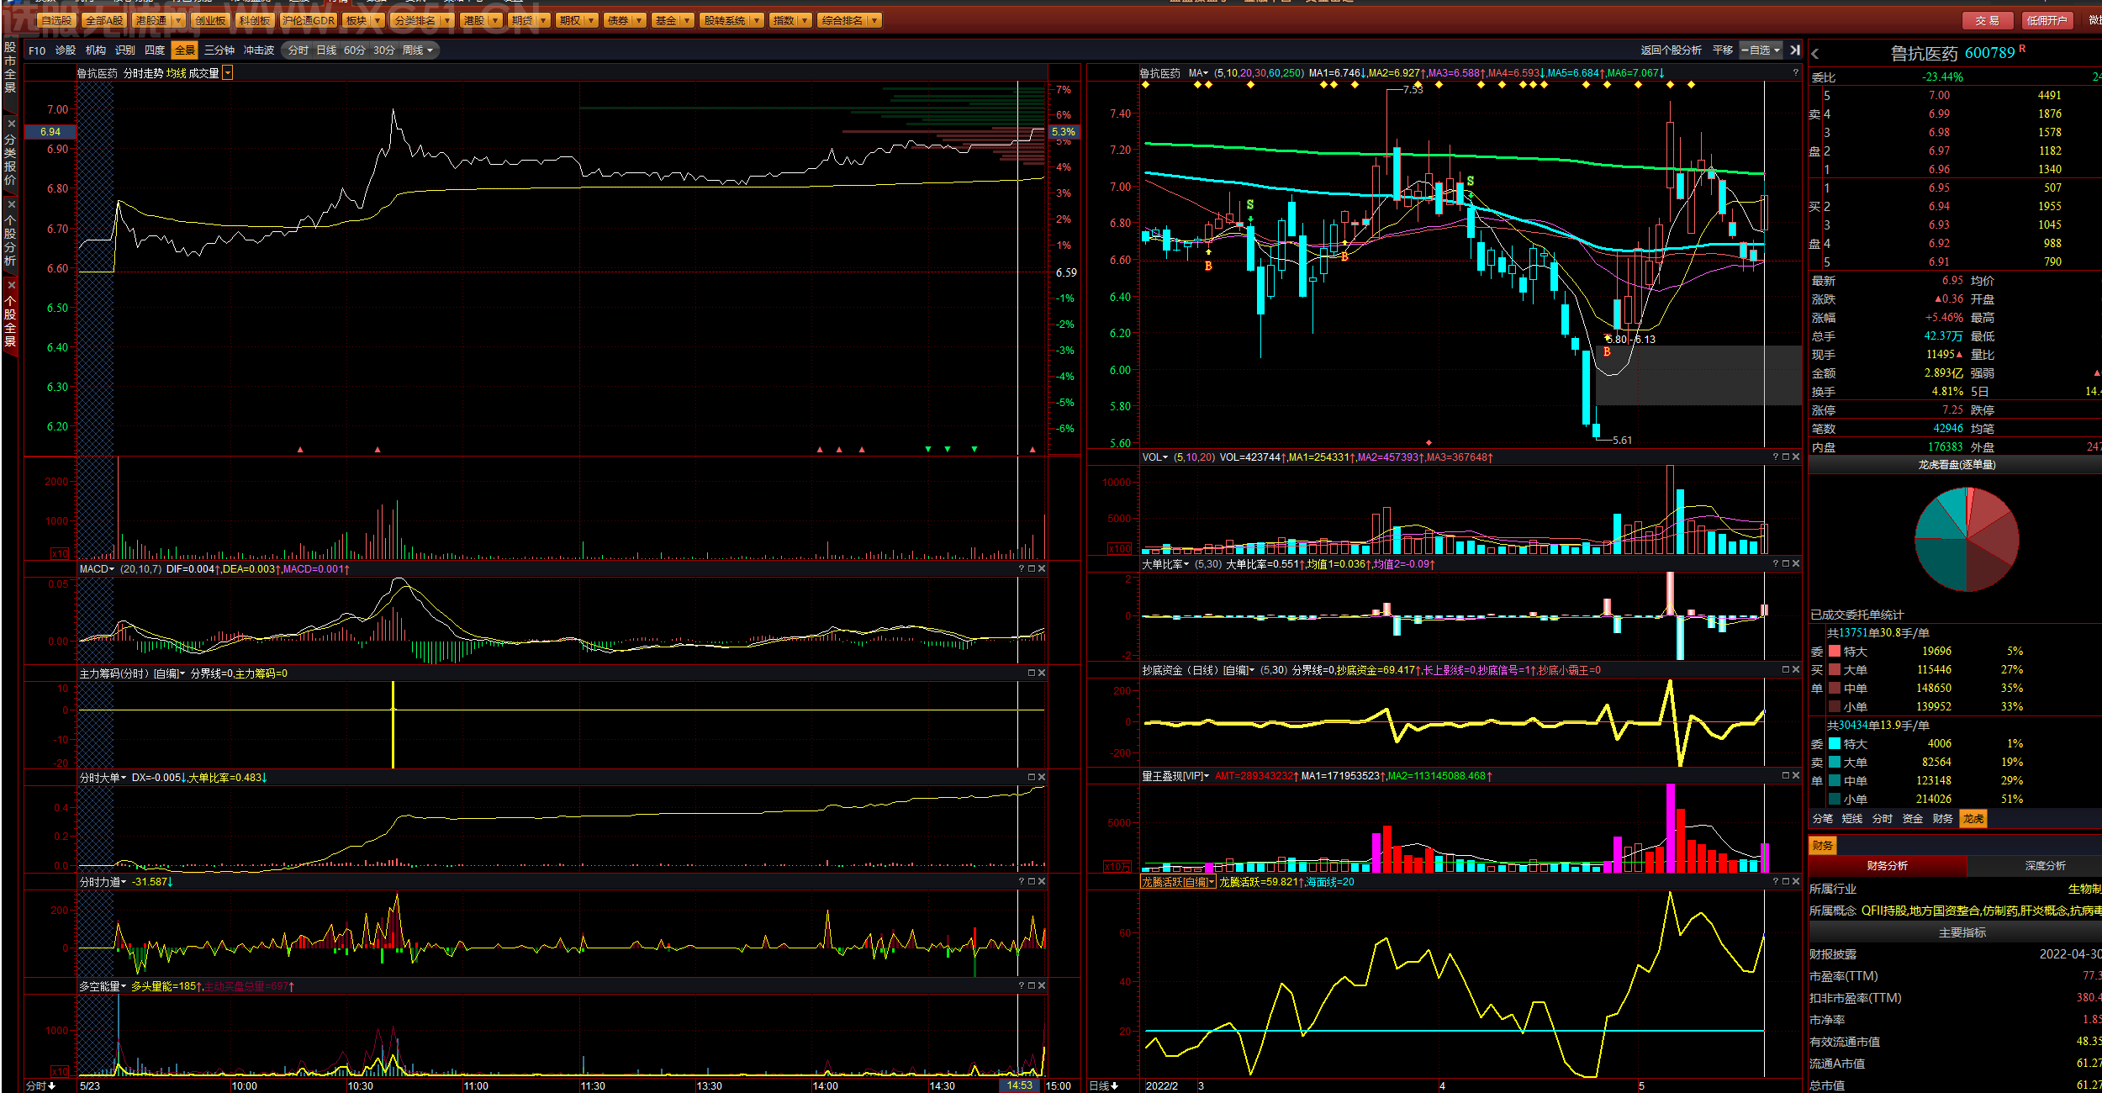Toggle 均线 average line on intraday chart
Screen dimensions: 2102x1093
point(177,74)
